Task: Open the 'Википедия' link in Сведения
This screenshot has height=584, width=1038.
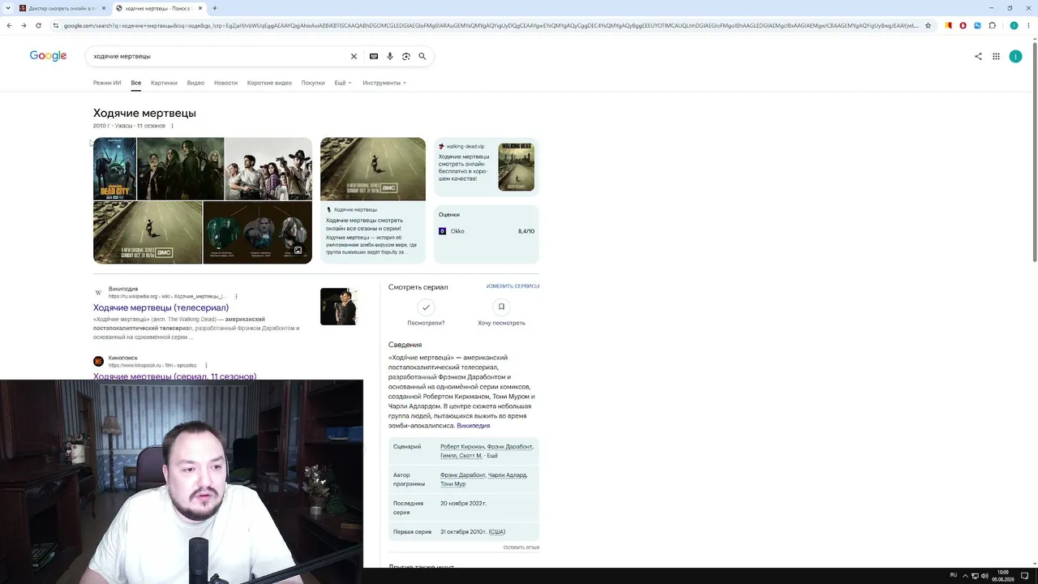Action: (x=474, y=426)
